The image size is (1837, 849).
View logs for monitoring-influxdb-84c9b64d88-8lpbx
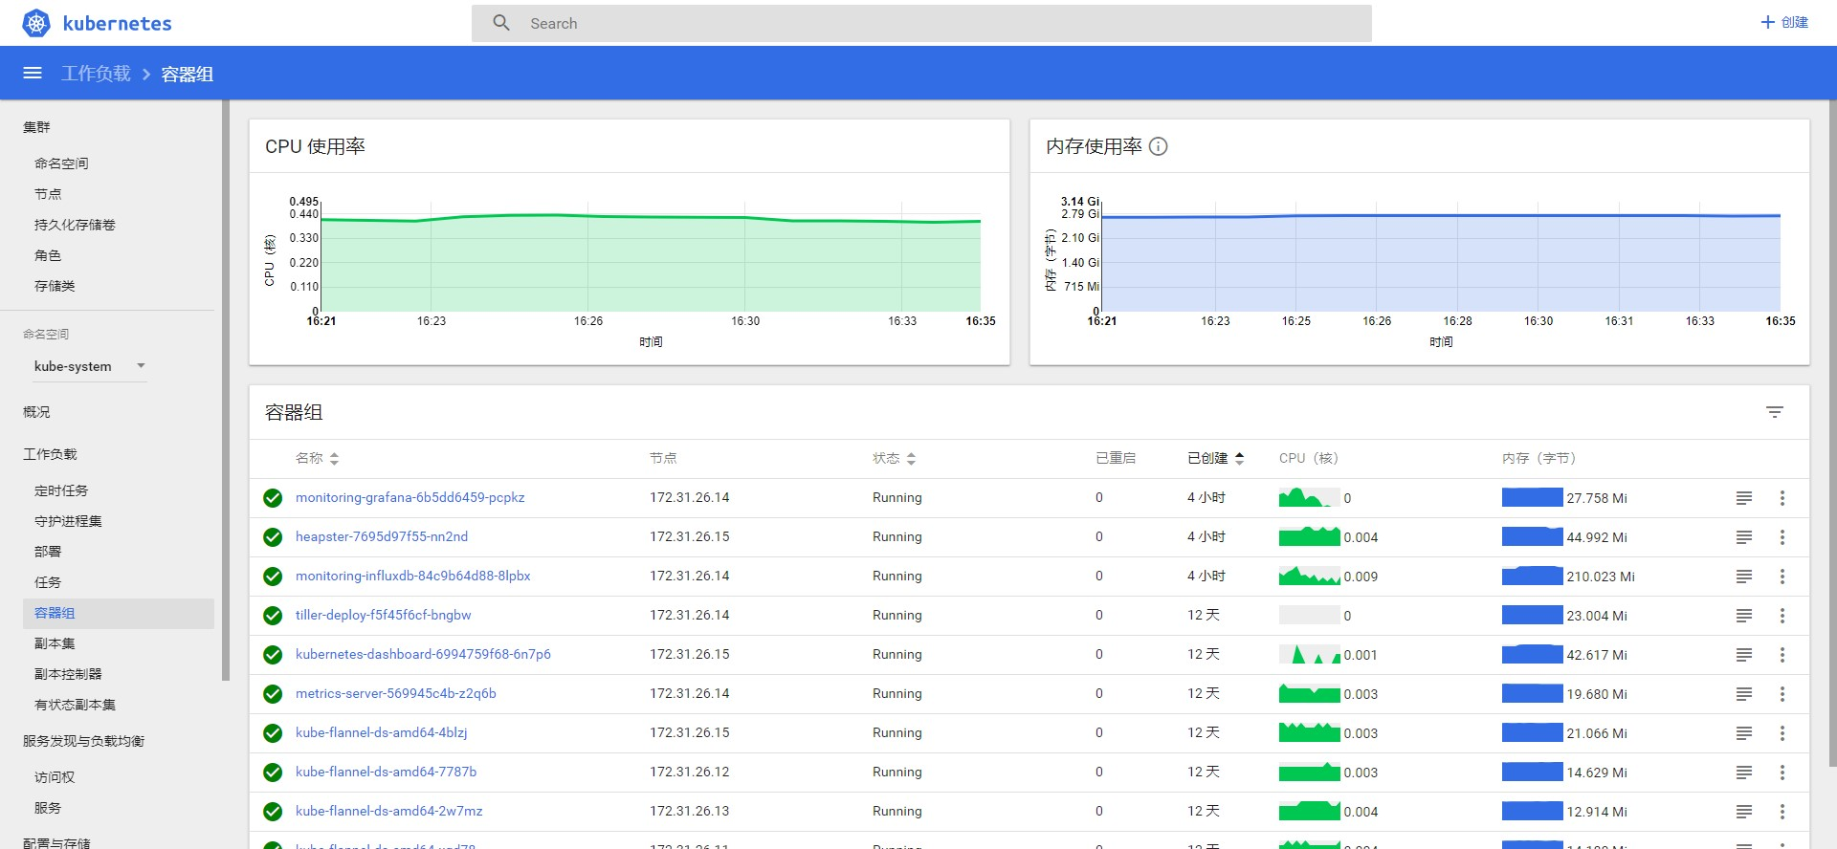pos(1744,577)
